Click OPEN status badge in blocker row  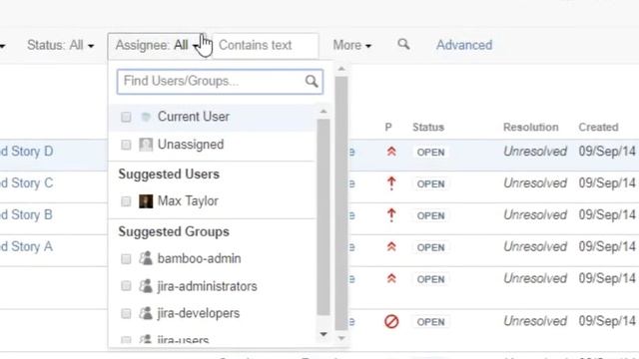pyautogui.click(x=430, y=322)
